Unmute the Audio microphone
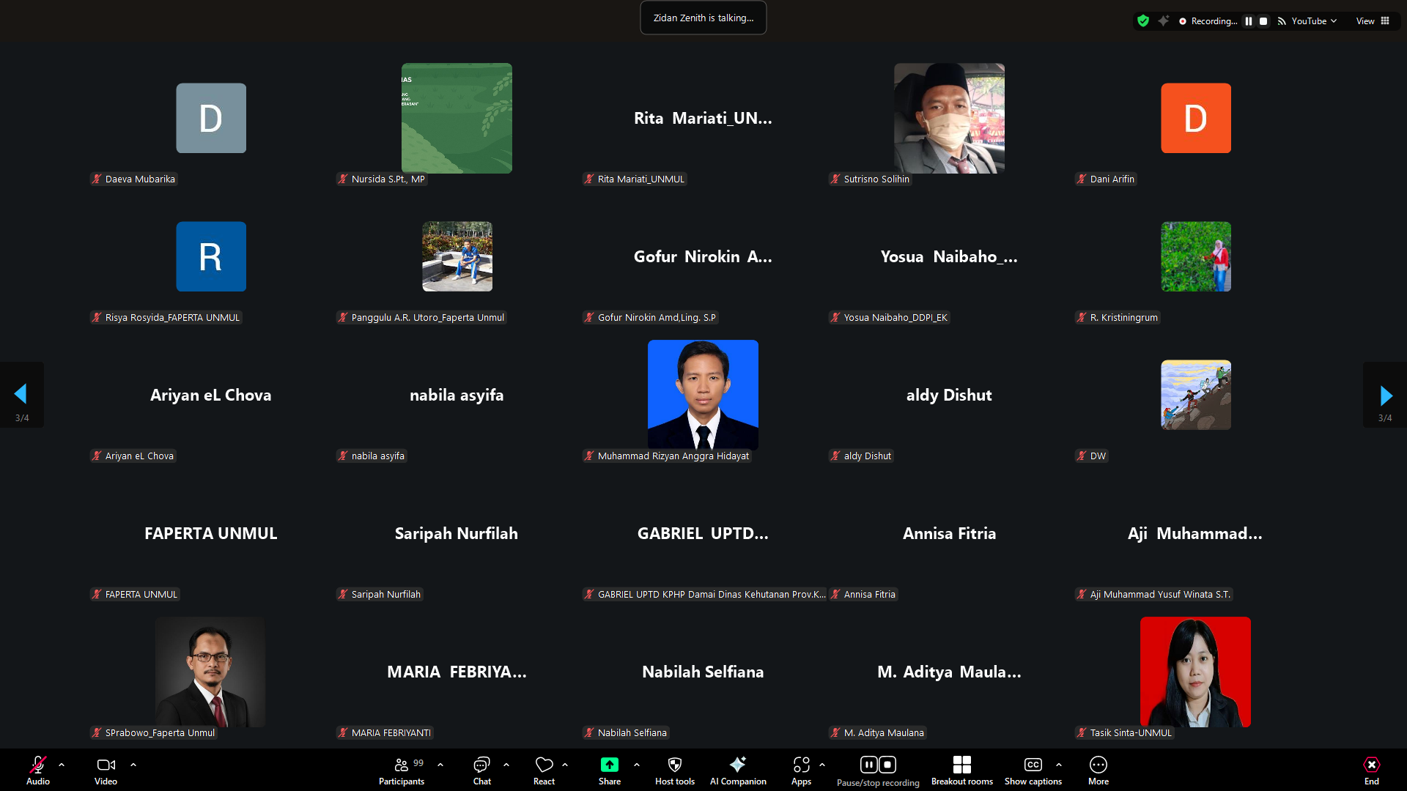1407x791 pixels. coord(38,770)
